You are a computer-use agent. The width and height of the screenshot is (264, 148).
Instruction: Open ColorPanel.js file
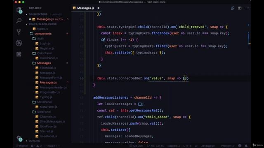pyautogui.click(x=49, y=58)
